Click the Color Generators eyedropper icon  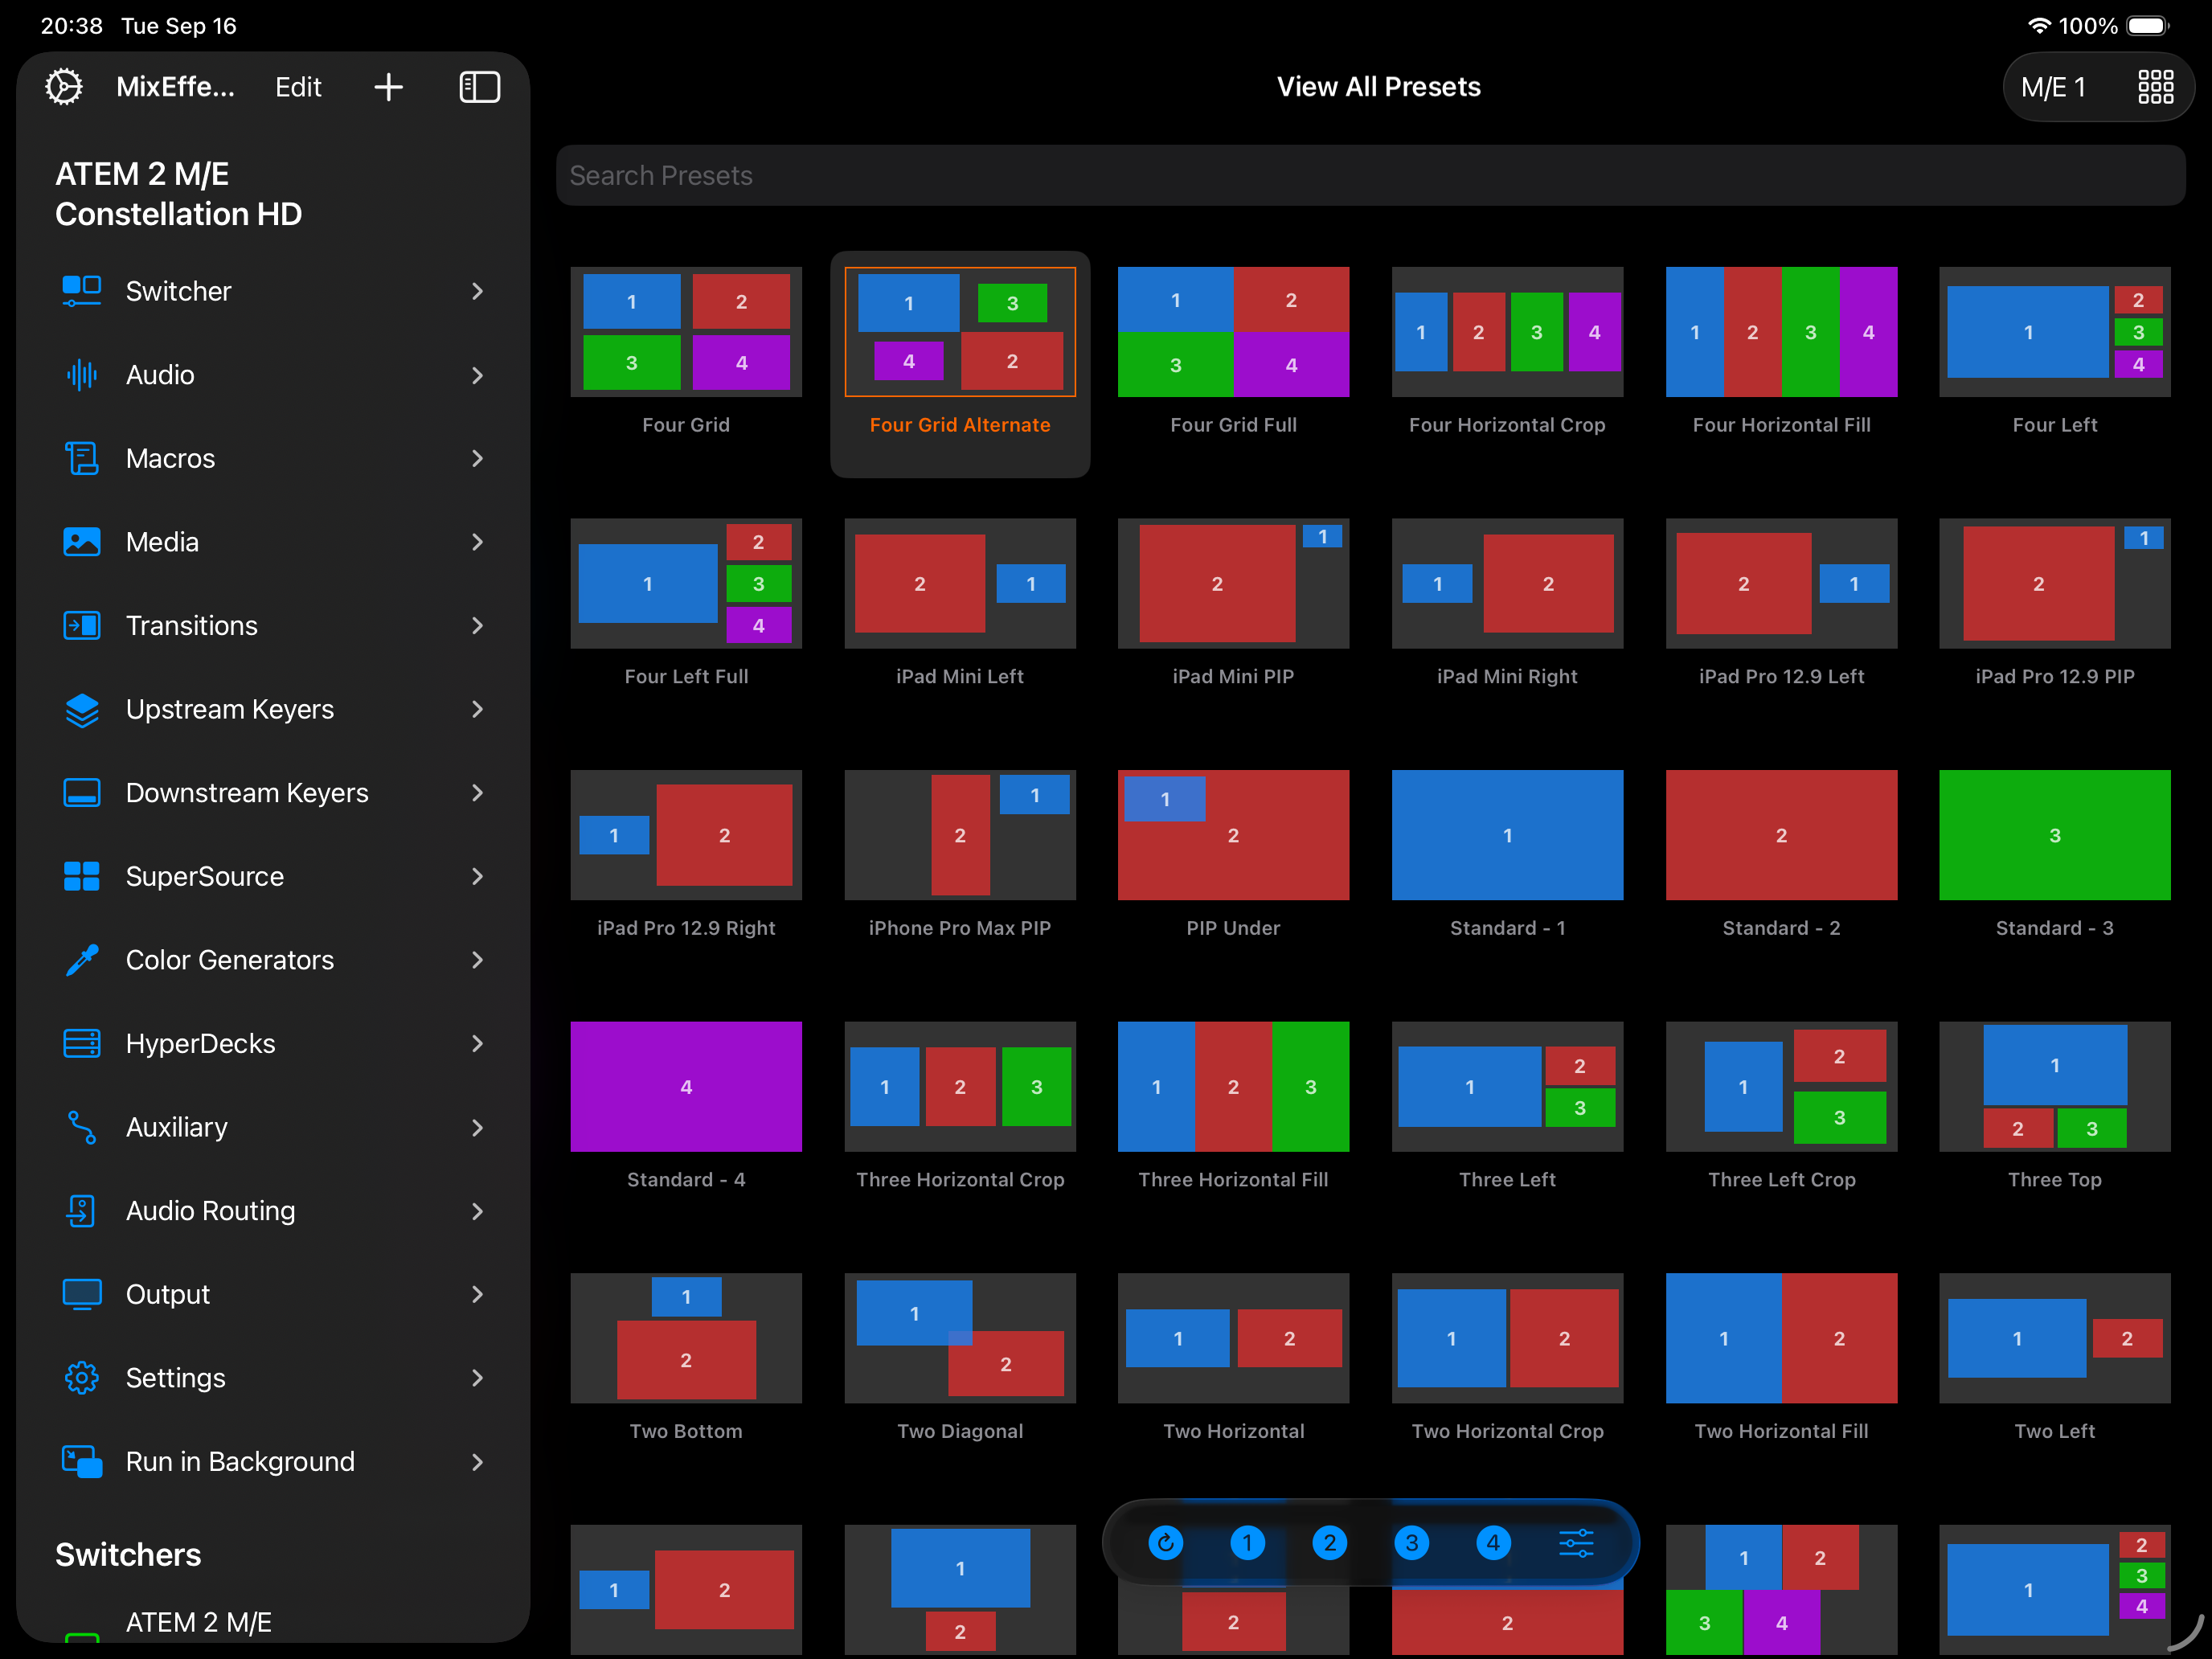coord(81,960)
